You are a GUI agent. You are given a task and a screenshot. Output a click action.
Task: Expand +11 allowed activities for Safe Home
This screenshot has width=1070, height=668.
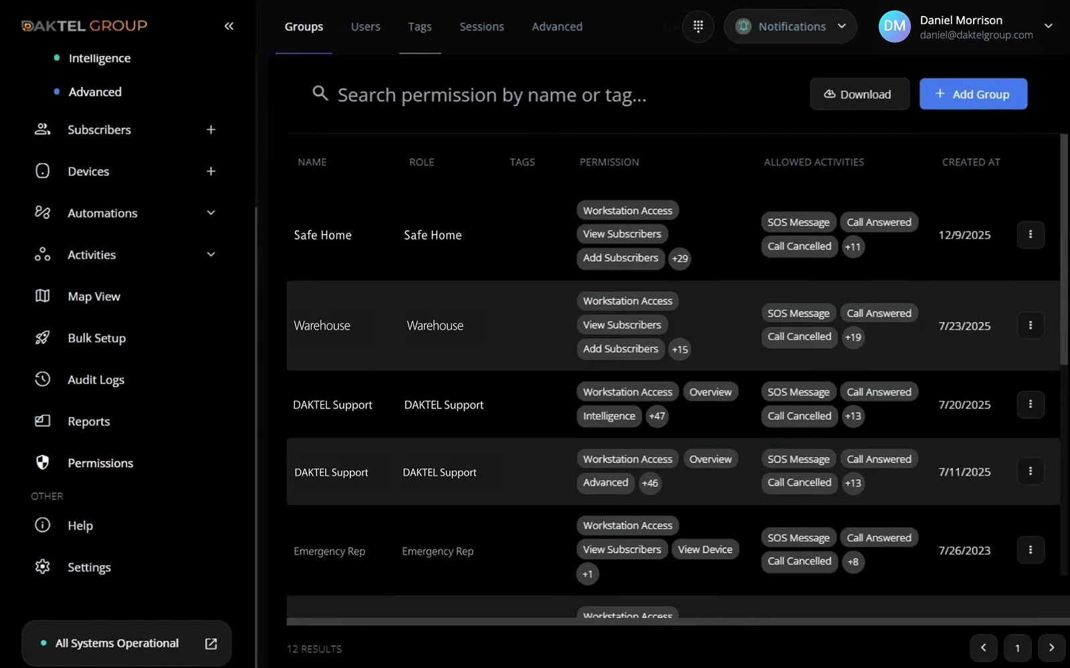tap(853, 246)
